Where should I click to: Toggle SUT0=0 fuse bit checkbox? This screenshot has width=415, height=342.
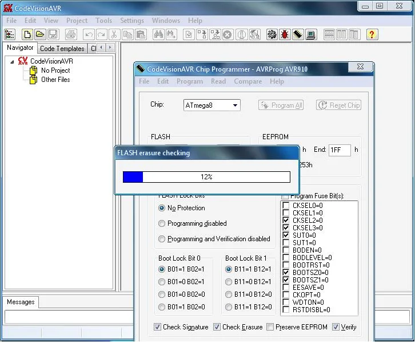286,235
